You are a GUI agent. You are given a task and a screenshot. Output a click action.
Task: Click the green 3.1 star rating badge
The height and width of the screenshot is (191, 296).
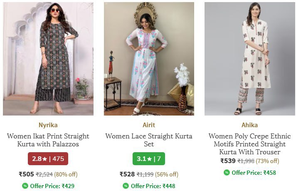point(149,158)
